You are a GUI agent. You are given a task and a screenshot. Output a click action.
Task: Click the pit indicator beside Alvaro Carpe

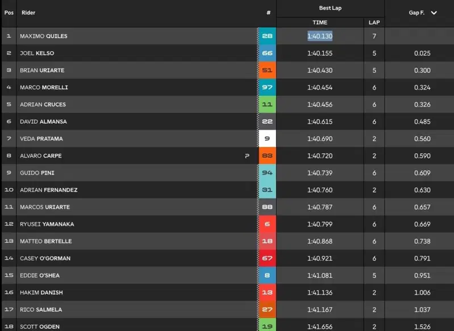[x=247, y=156]
